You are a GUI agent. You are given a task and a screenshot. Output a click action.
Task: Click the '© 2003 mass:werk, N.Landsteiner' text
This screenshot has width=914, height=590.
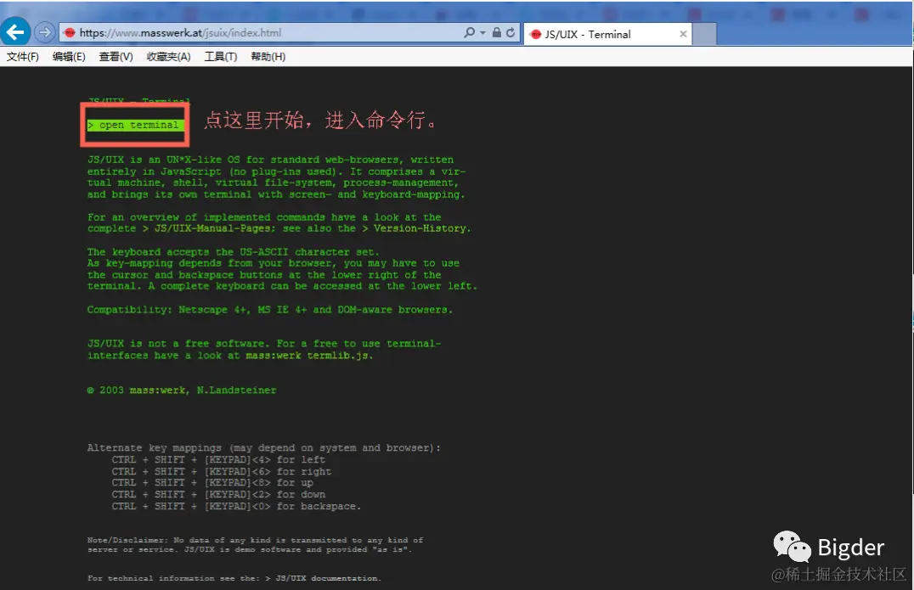182,391
